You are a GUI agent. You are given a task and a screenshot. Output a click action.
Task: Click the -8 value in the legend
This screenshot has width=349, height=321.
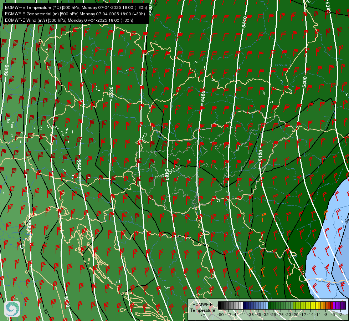pos(325,315)
